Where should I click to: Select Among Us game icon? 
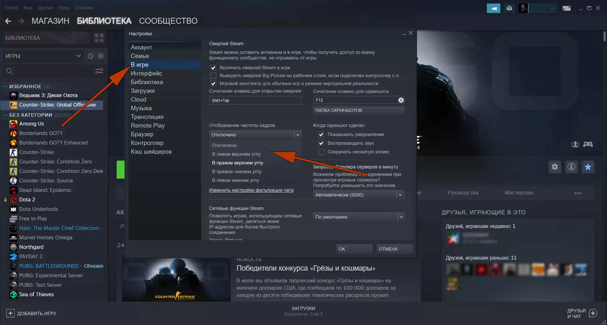13,124
